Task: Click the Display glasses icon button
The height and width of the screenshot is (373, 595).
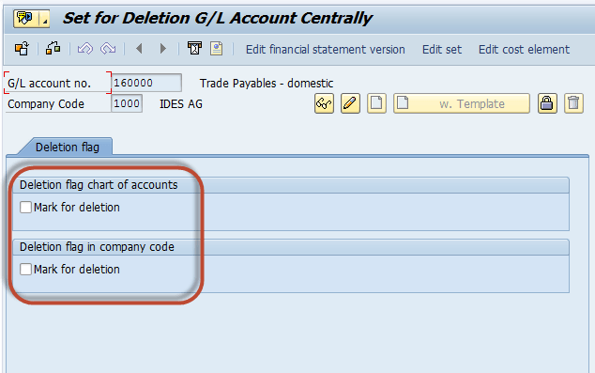Action: (324, 103)
